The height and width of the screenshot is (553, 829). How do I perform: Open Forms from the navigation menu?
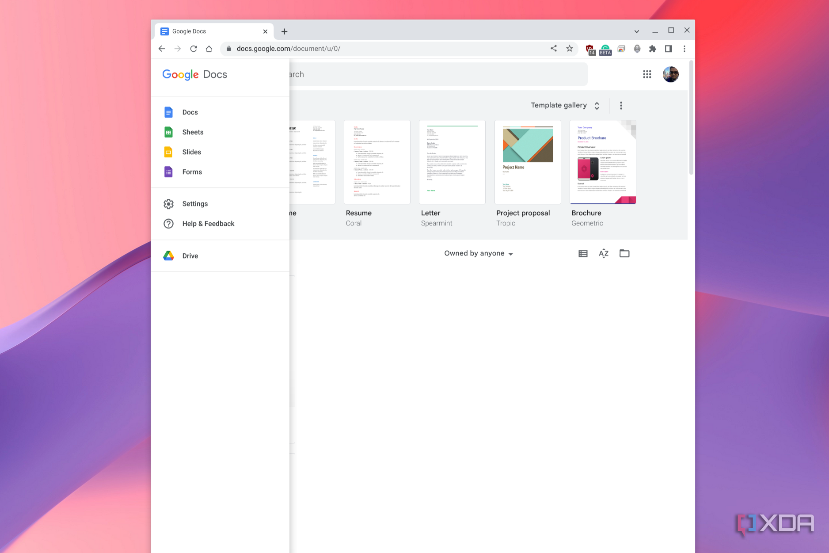(192, 172)
